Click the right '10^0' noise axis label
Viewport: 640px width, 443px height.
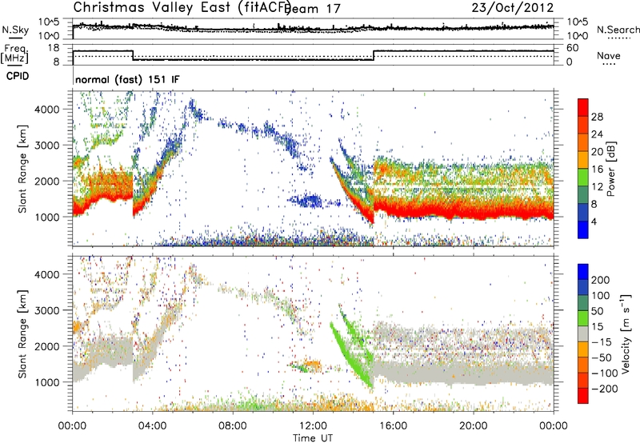[577, 36]
